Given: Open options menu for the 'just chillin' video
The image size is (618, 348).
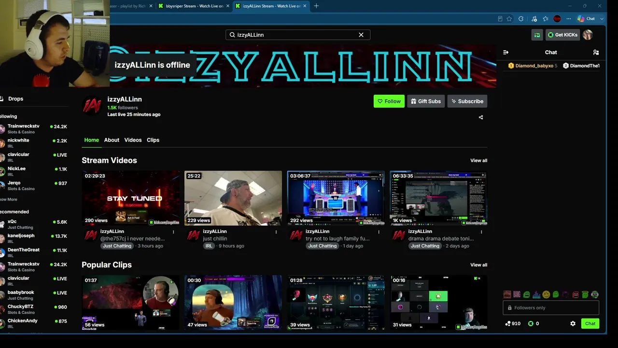Looking at the screenshot, I should tap(276, 232).
